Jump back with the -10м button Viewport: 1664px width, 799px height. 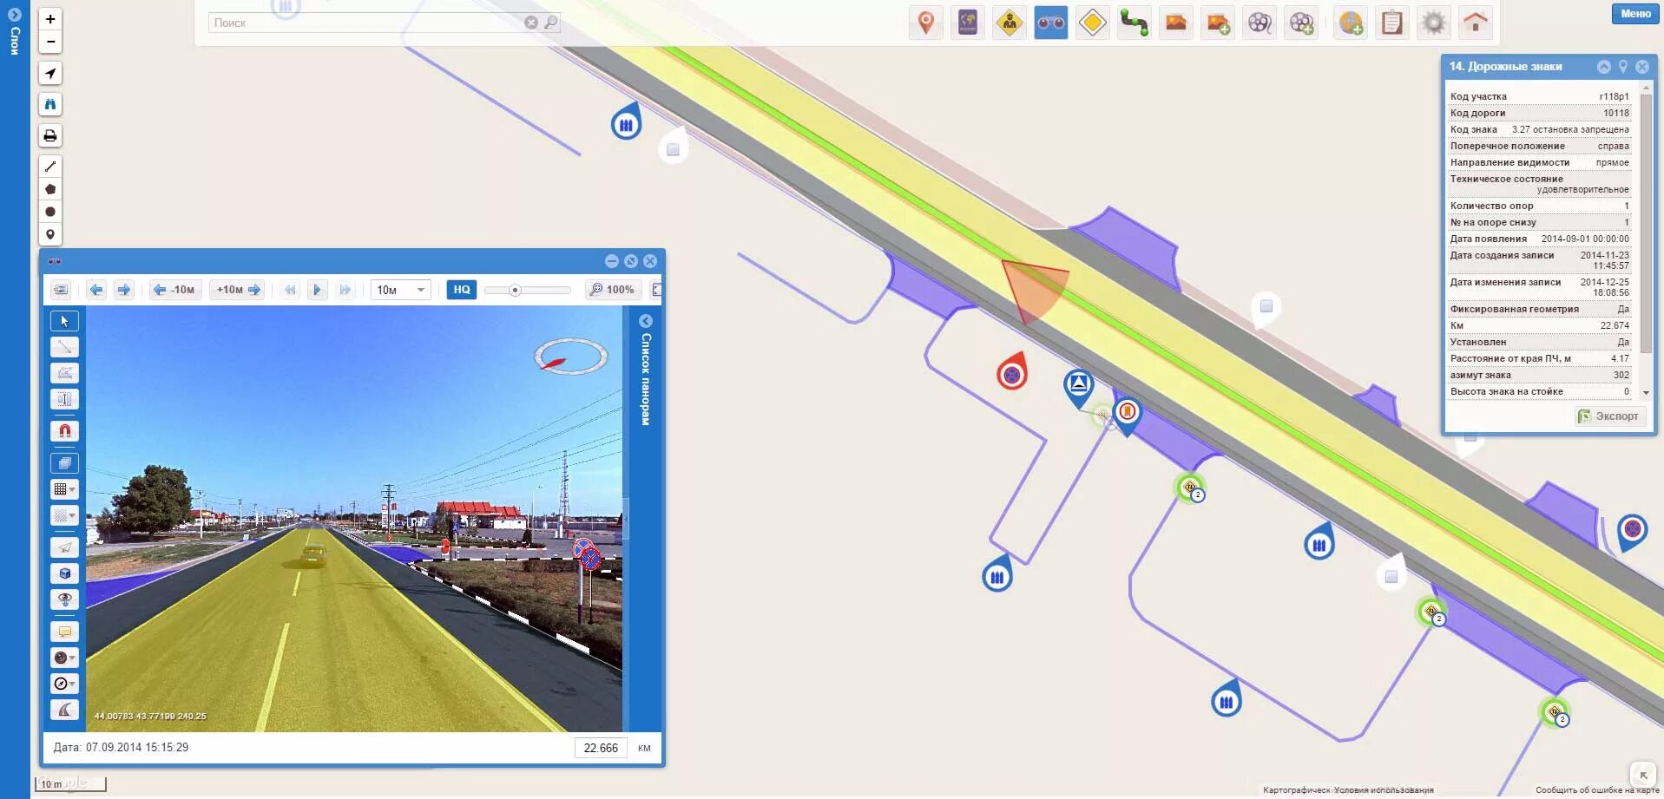175,290
